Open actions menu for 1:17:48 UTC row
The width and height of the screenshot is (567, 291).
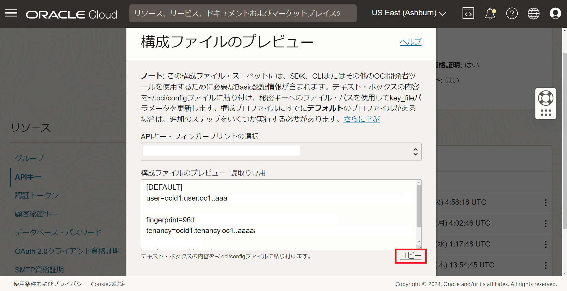pyautogui.click(x=545, y=244)
